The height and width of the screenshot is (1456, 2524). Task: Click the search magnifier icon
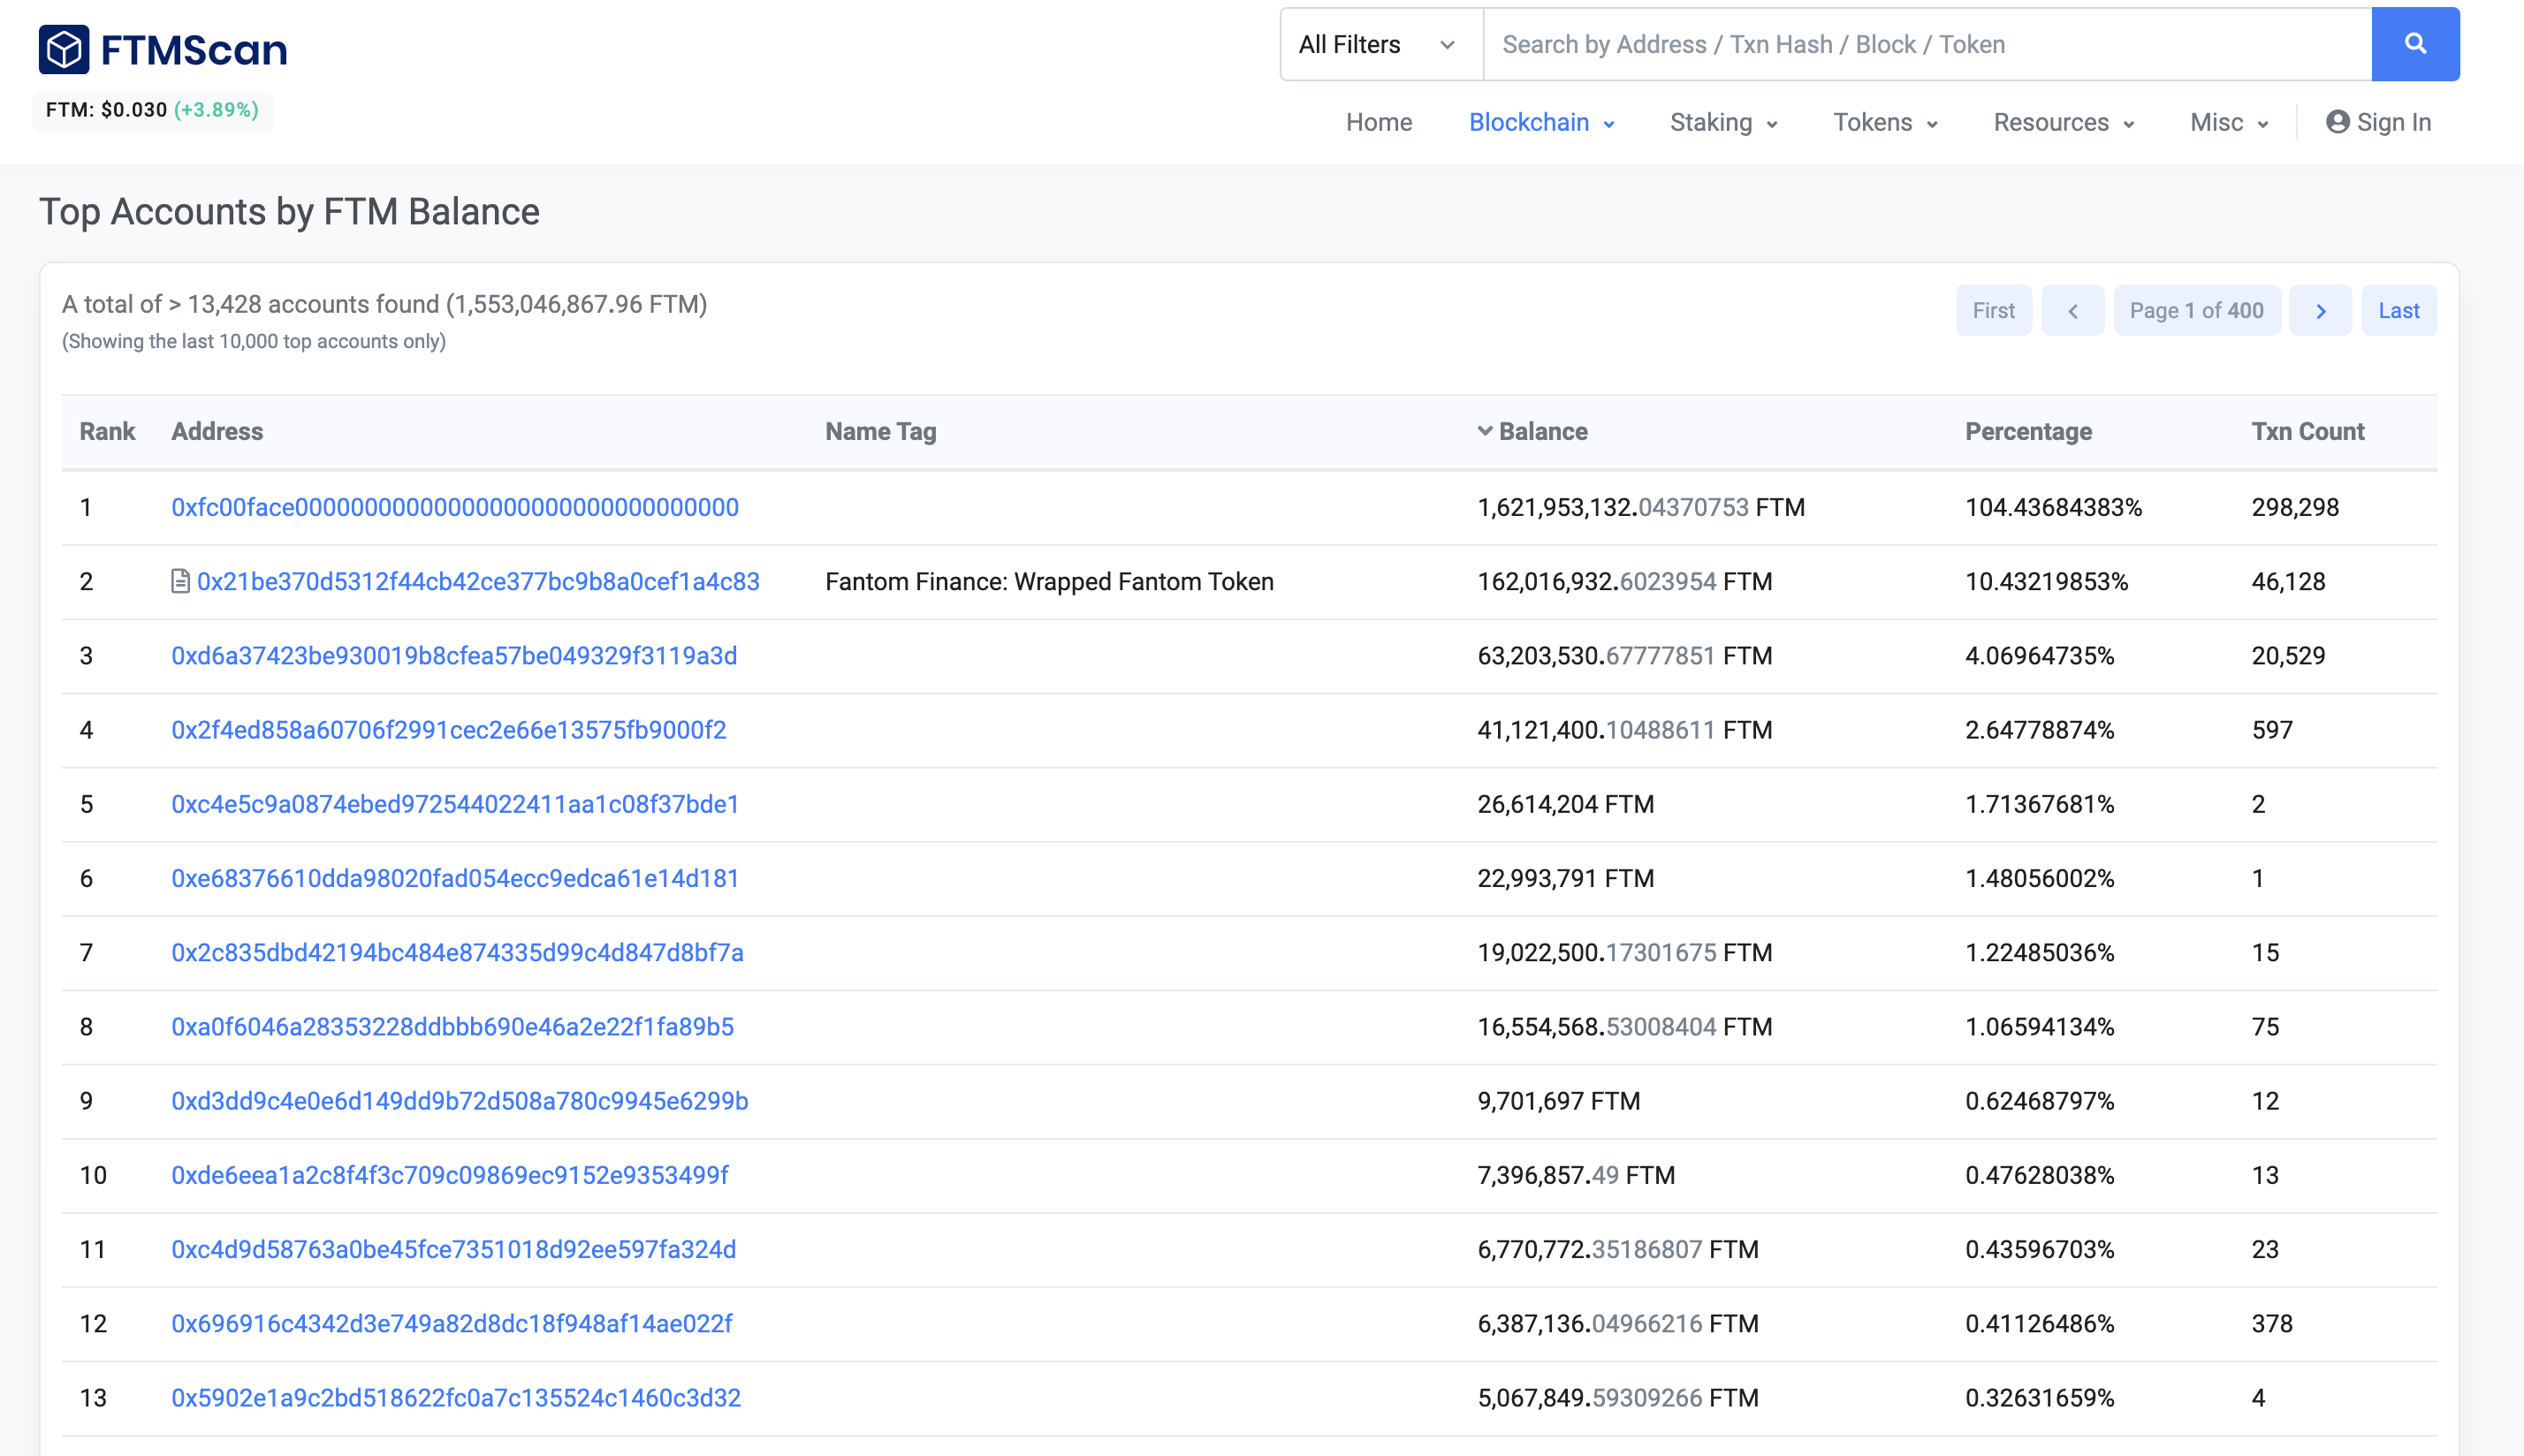pyautogui.click(x=2415, y=43)
